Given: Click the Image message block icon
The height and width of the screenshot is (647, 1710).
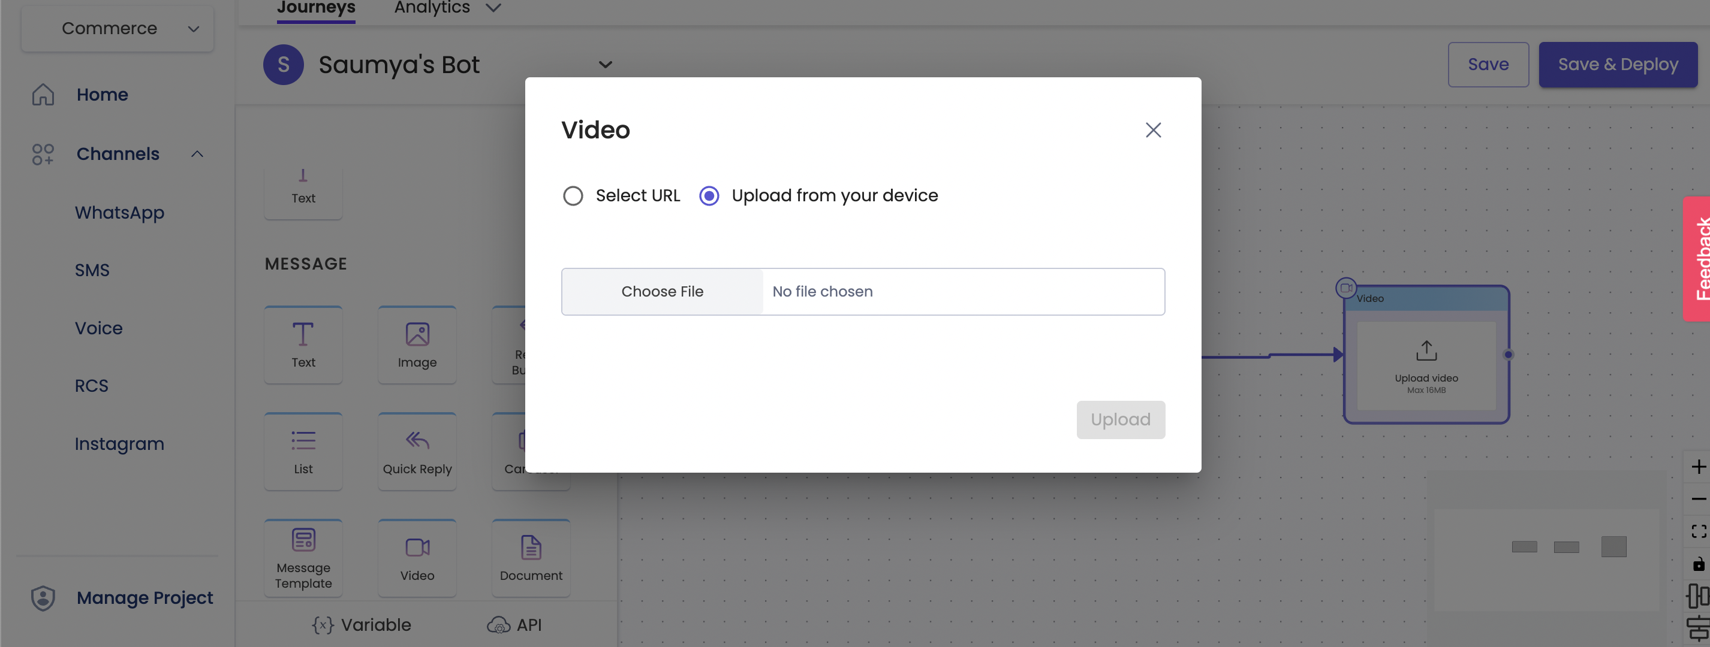Looking at the screenshot, I should click(x=417, y=334).
